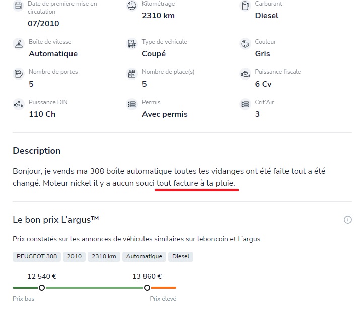Click the seats icon for Nombre de place(s)
The width and height of the screenshot is (359, 314).
tap(131, 74)
